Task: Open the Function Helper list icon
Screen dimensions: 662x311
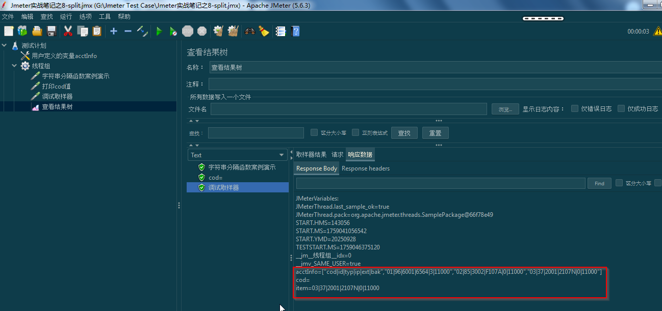Action: point(281,31)
